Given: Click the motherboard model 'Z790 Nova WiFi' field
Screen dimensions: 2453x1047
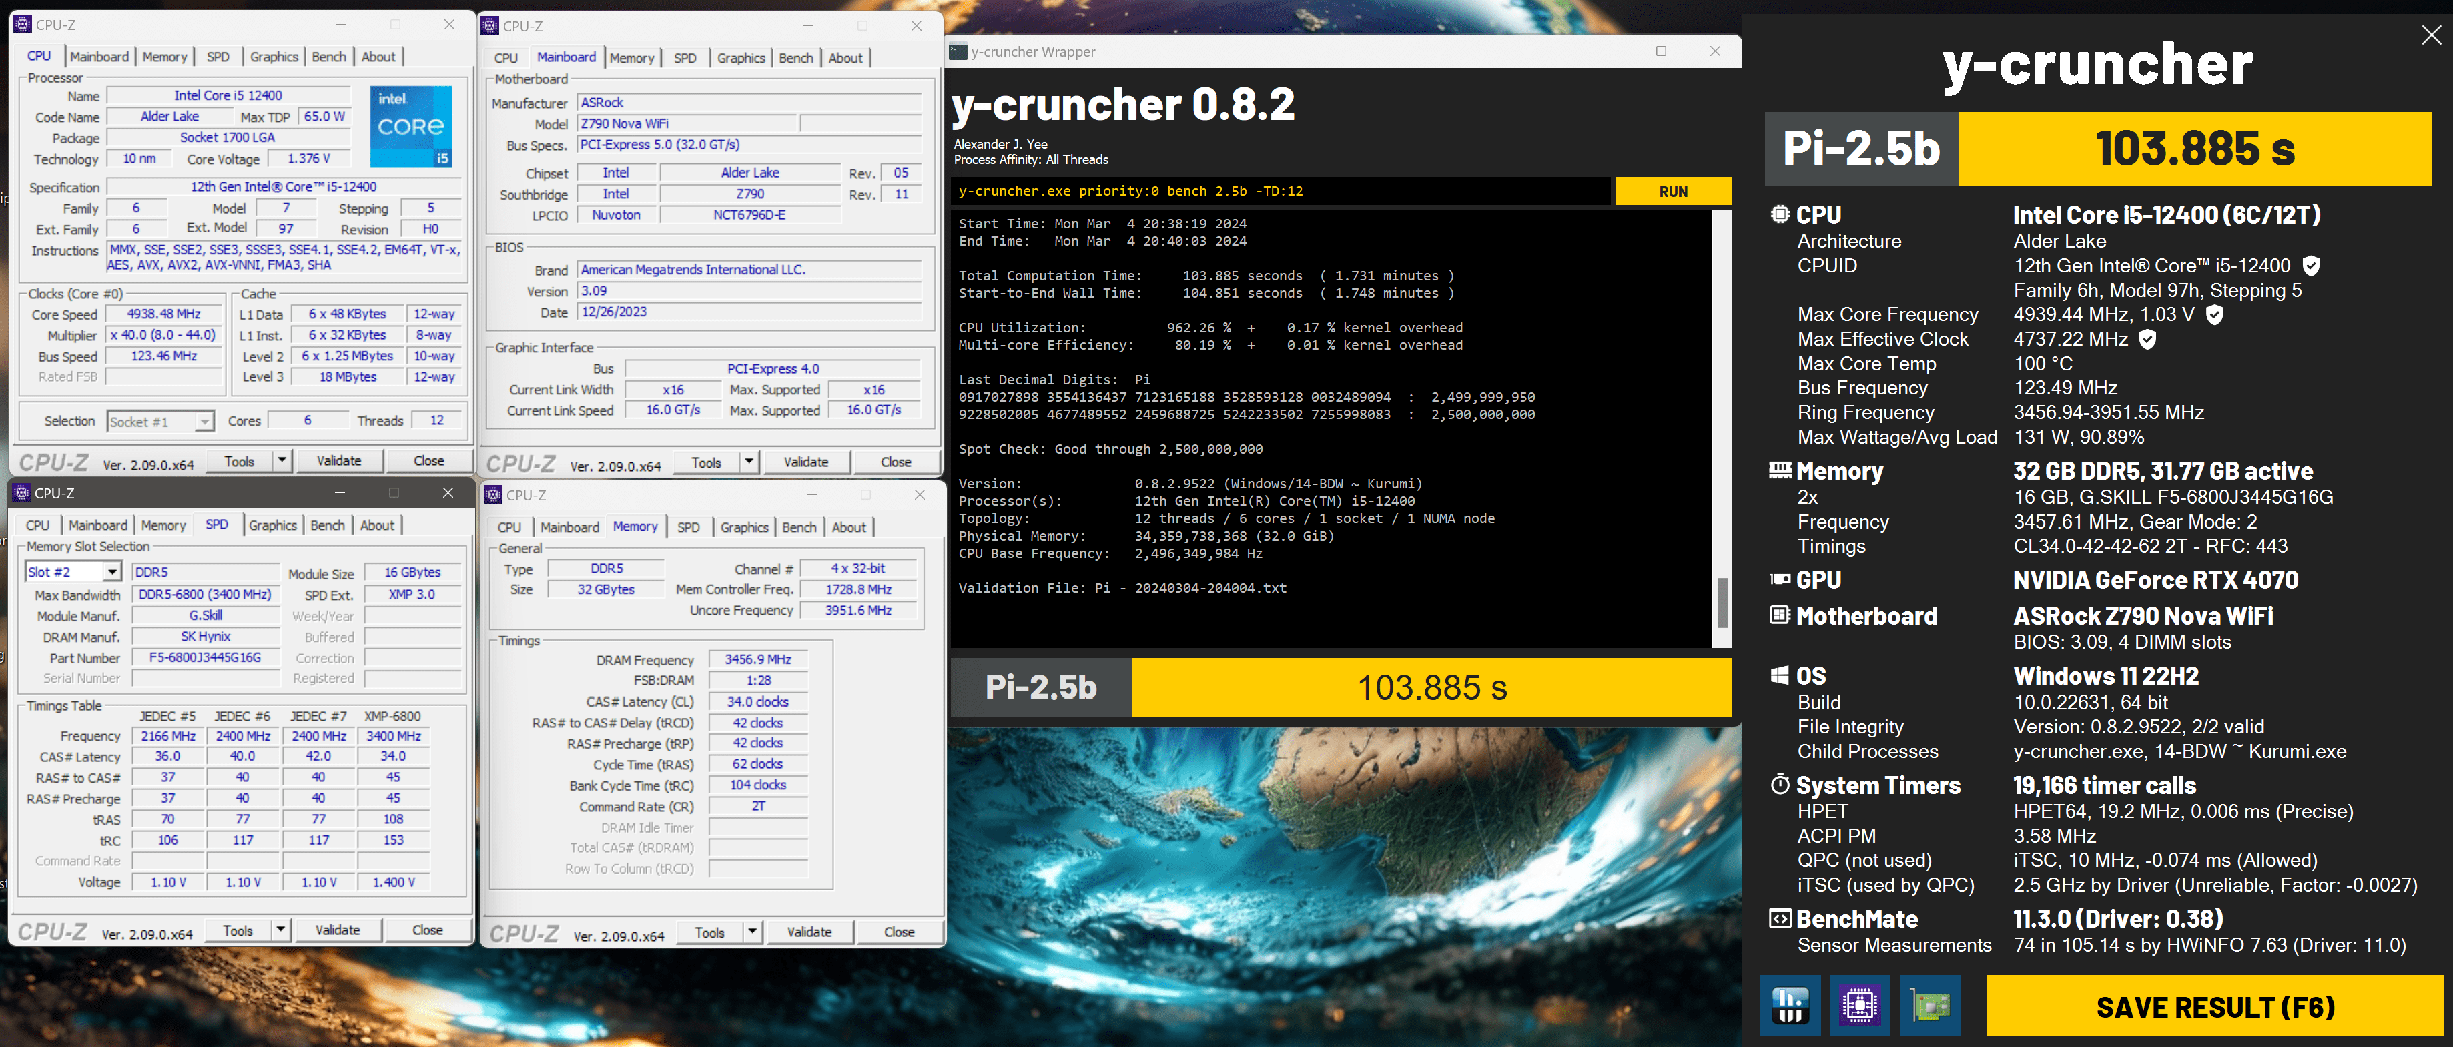Looking at the screenshot, I should coord(687,124).
